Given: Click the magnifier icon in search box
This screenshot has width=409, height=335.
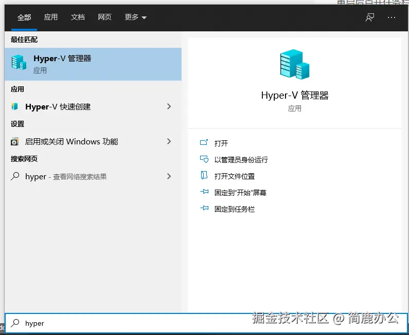Looking at the screenshot, I should click(15, 323).
